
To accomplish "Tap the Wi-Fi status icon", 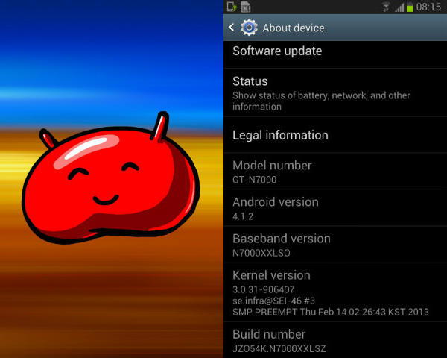I will pyautogui.click(x=386, y=7).
